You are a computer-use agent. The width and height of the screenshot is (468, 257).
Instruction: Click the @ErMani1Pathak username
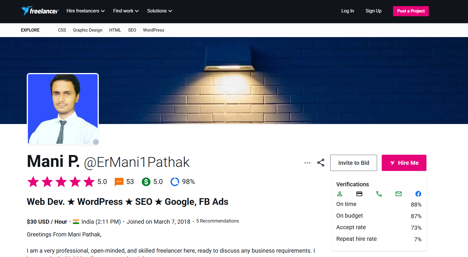point(137,162)
